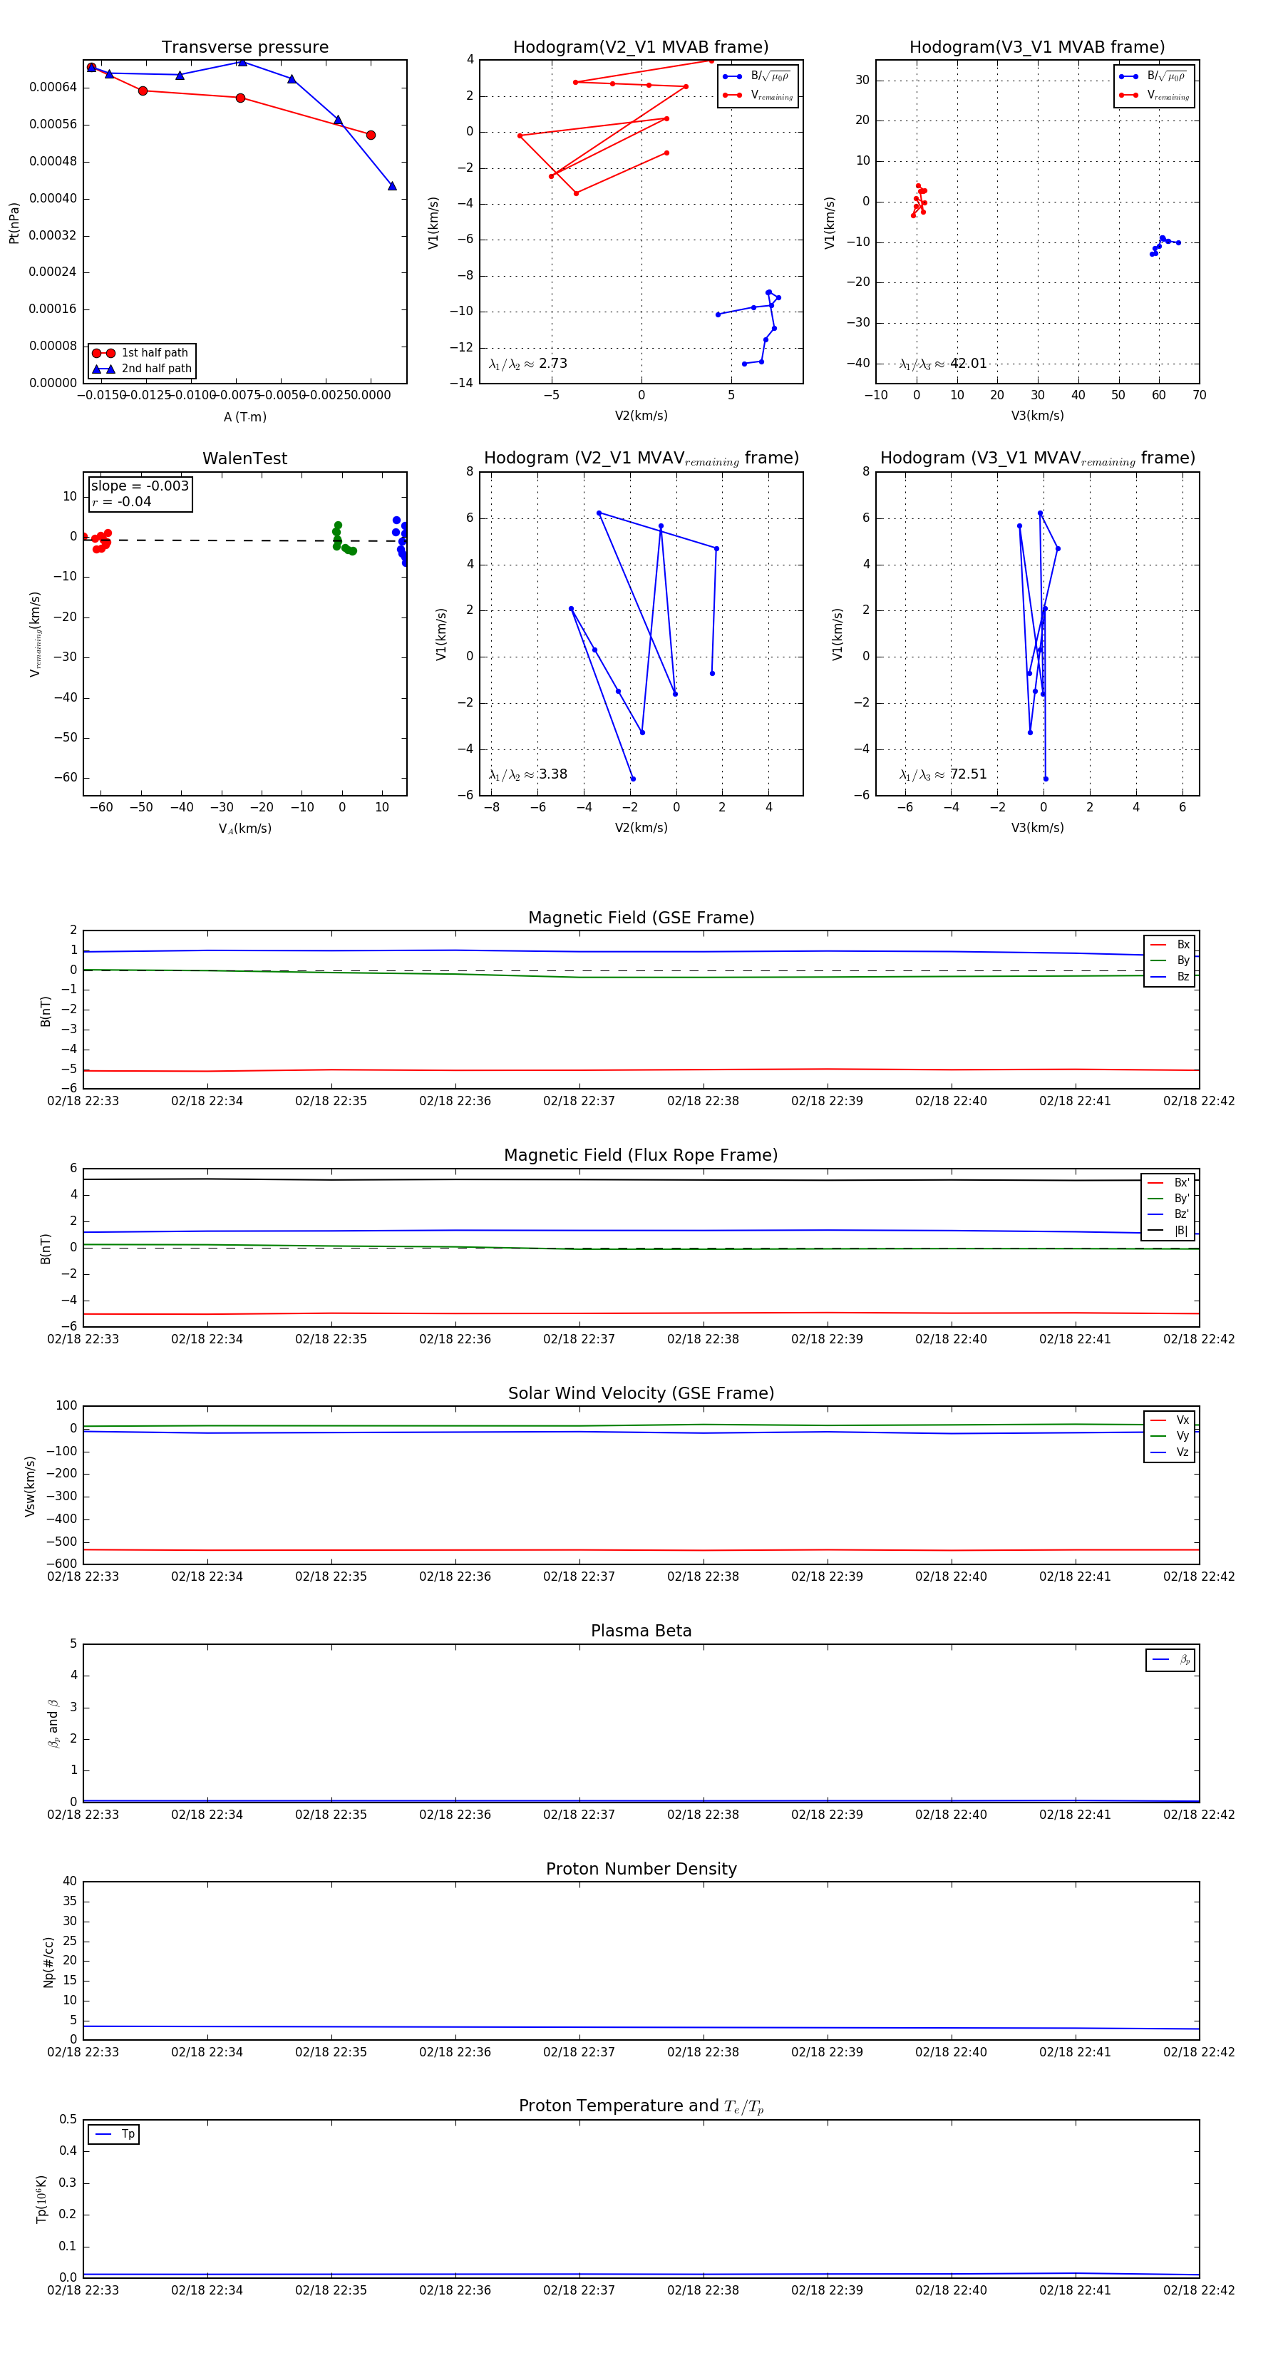Click the 'r = -0.04' annotation
The height and width of the screenshot is (2353, 1283).
[121, 501]
